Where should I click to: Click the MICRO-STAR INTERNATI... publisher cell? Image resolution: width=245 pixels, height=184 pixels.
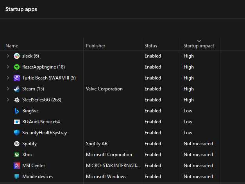(113, 166)
